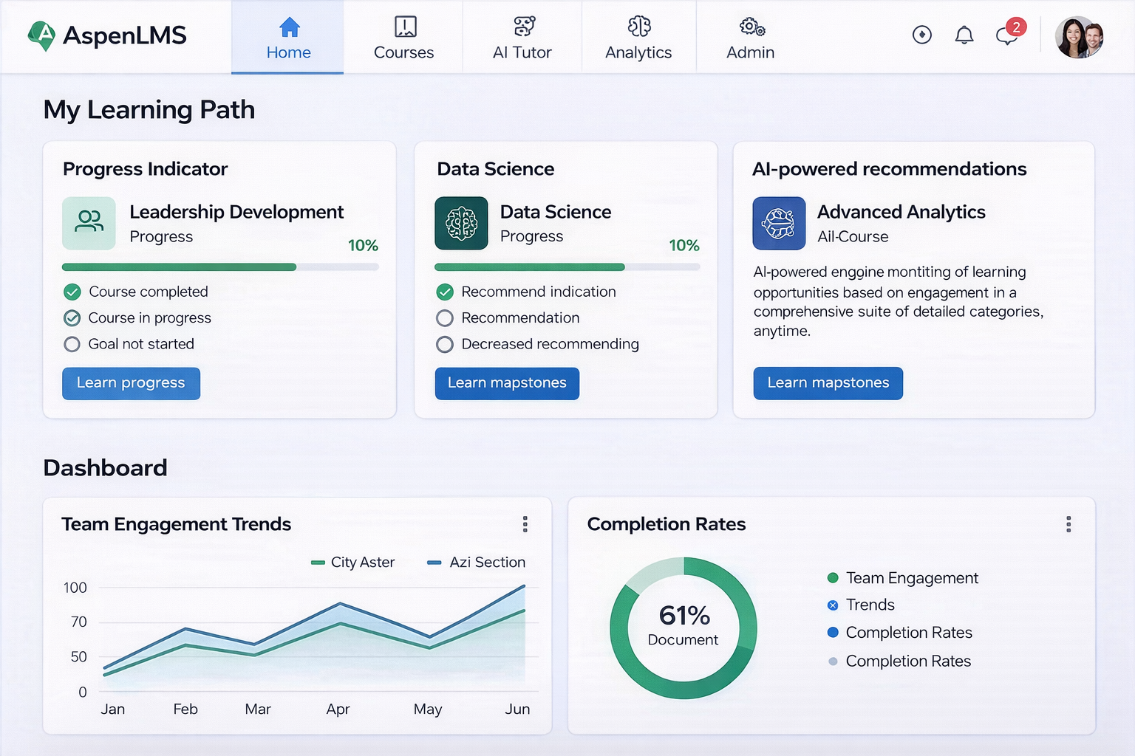Select the Recommendation radio option
This screenshot has height=756, width=1135.
(445, 318)
